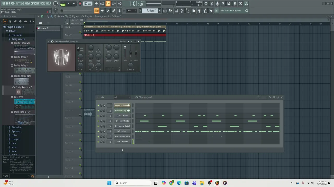Open the OPTIONS menu
The width and height of the screenshot is (334, 187).
pyautogui.click(x=35, y=3)
